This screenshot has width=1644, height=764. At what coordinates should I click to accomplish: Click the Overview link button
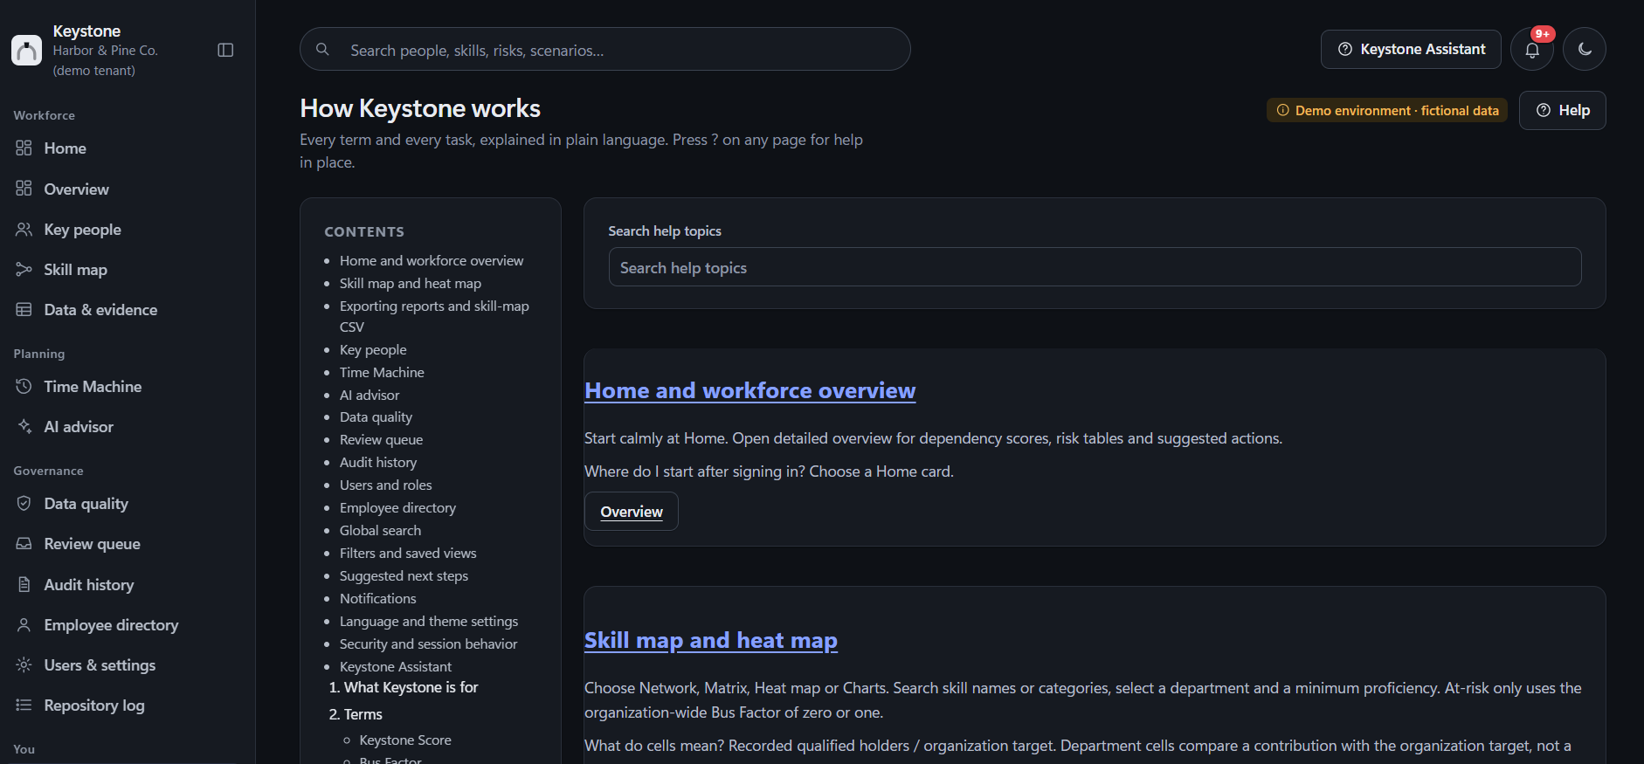click(x=632, y=512)
